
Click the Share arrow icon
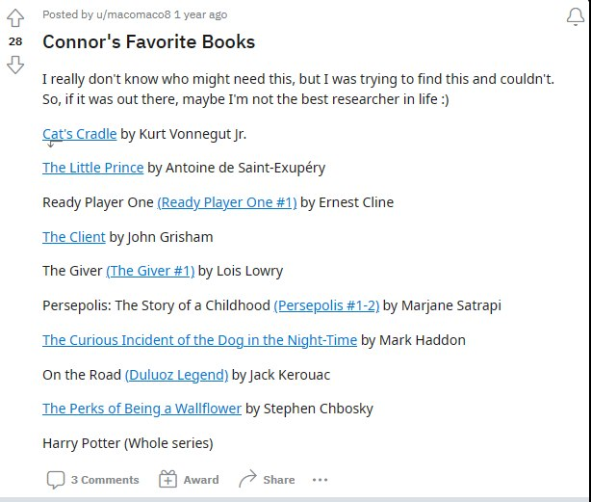(x=248, y=479)
